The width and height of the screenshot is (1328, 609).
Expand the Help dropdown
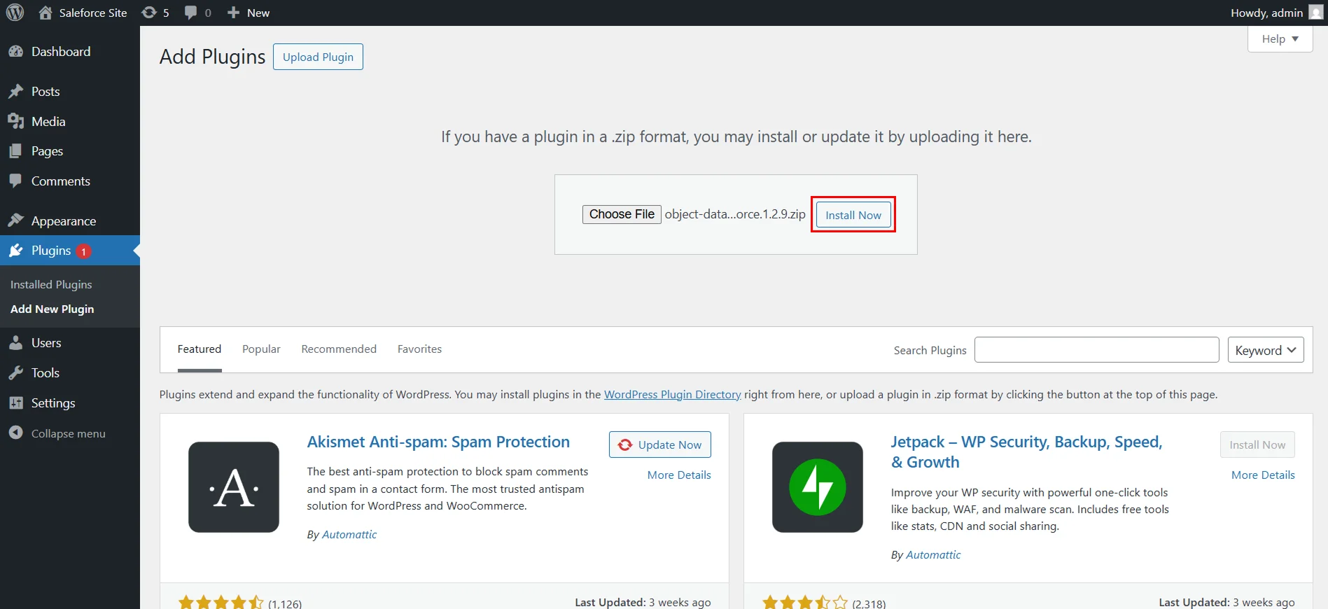point(1280,39)
